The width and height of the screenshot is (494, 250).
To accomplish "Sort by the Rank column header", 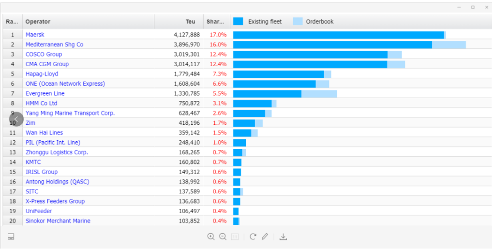I will (13, 22).
